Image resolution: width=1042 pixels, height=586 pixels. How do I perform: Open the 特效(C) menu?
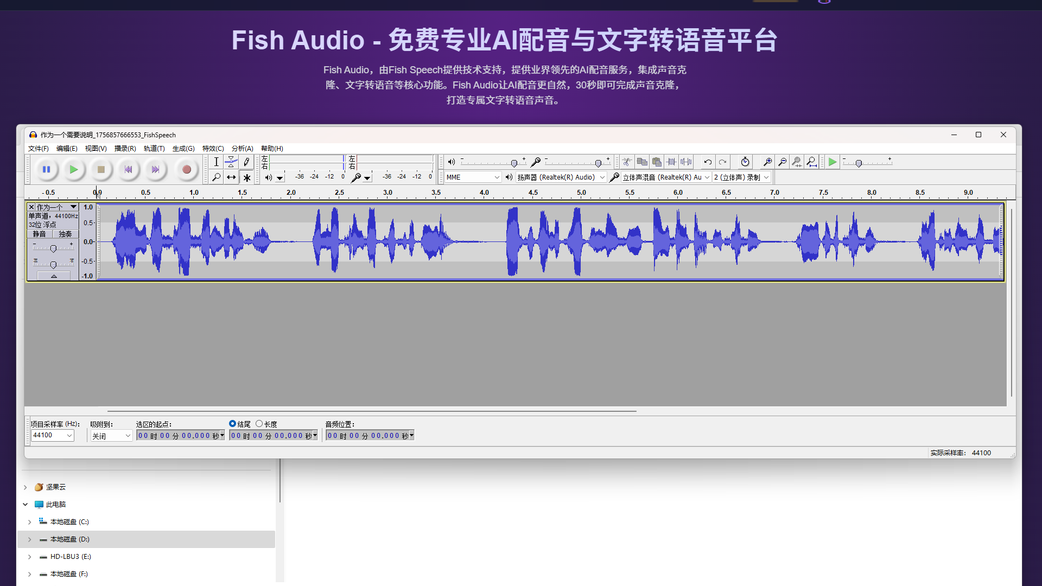tap(213, 148)
